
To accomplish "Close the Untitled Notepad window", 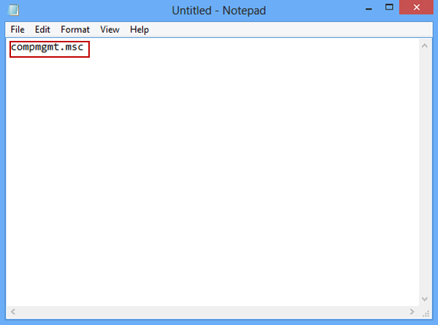I will [x=416, y=7].
